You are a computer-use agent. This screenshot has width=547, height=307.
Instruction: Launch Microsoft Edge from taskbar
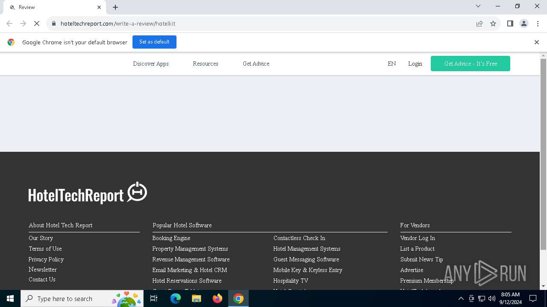[x=176, y=298]
